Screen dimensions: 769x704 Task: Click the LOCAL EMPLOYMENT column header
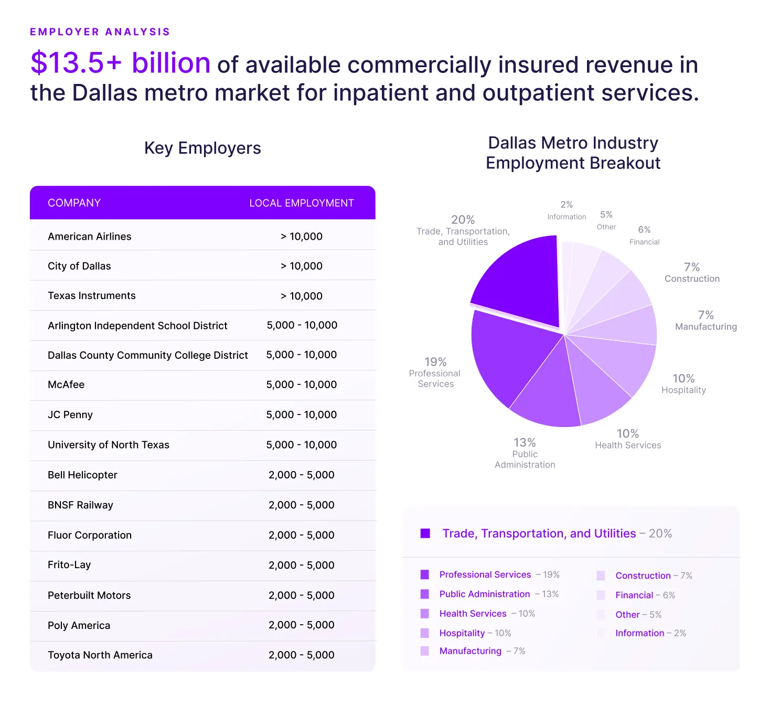coord(302,202)
